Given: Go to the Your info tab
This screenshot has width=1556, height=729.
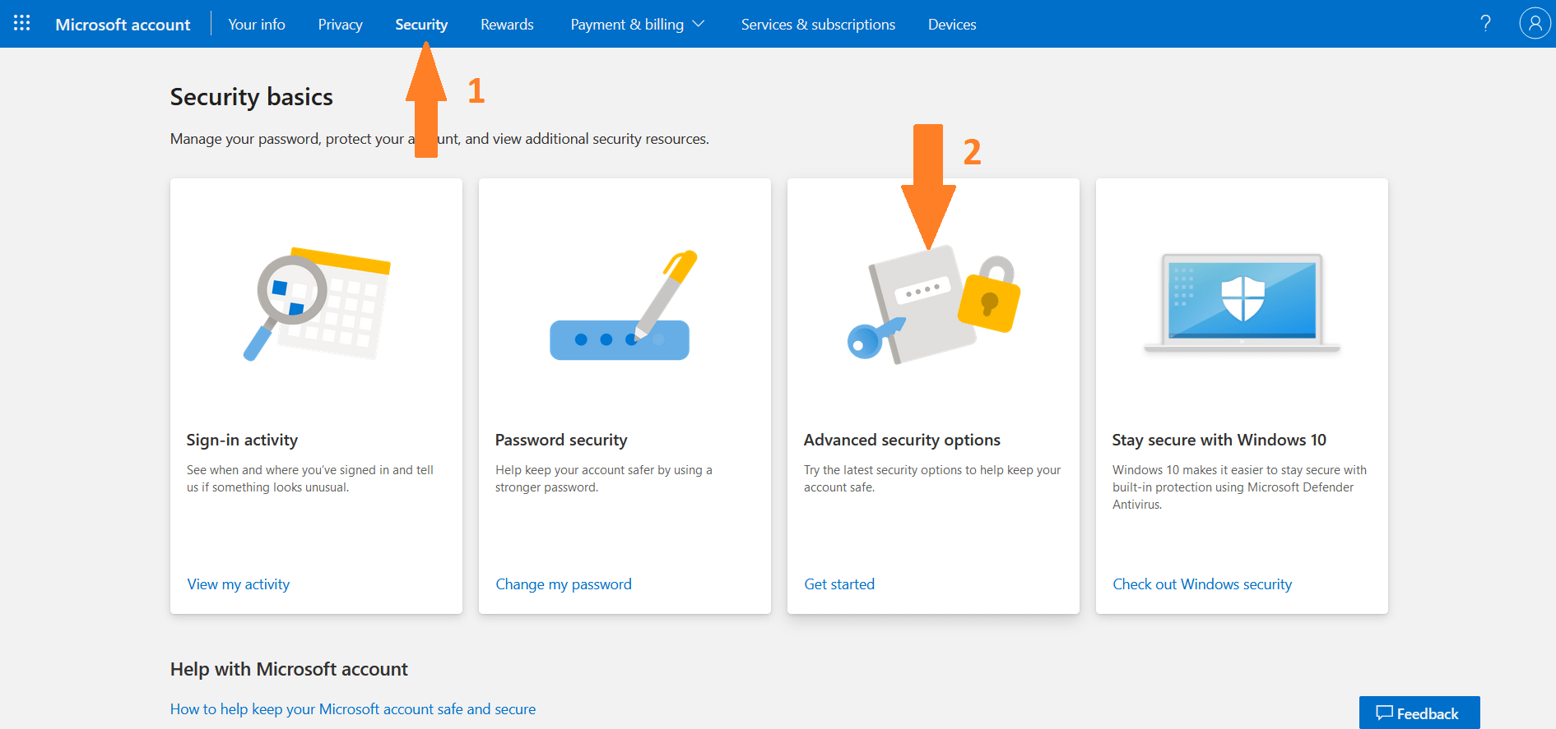Looking at the screenshot, I should [257, 25].
